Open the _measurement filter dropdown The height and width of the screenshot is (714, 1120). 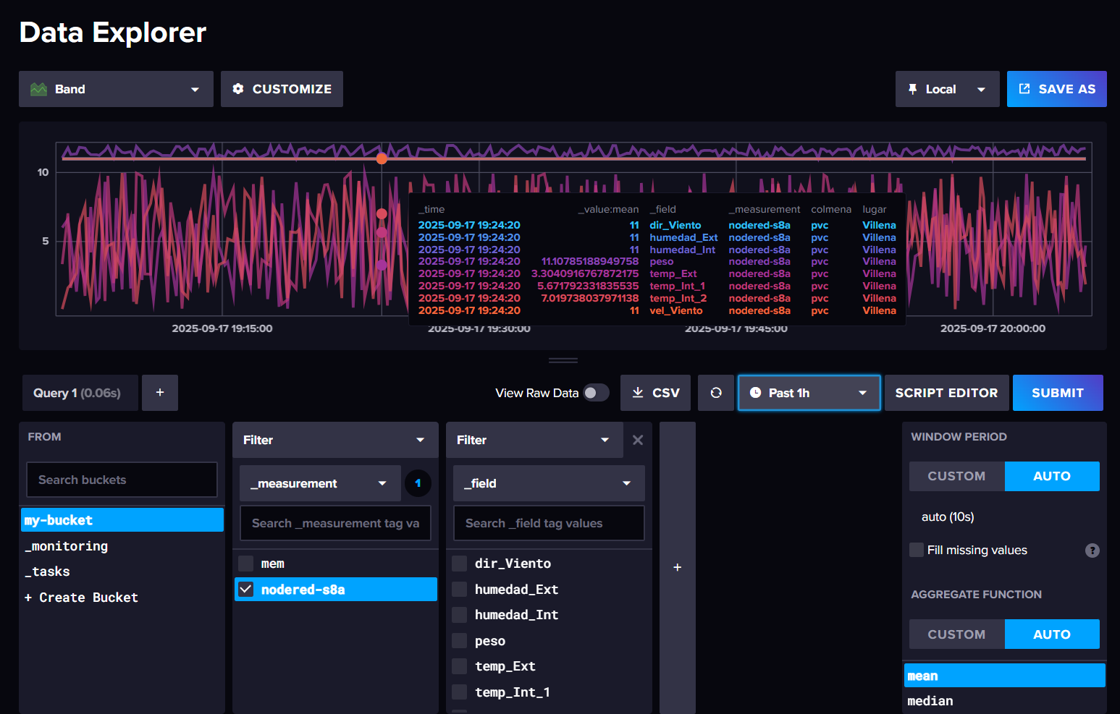382,483
